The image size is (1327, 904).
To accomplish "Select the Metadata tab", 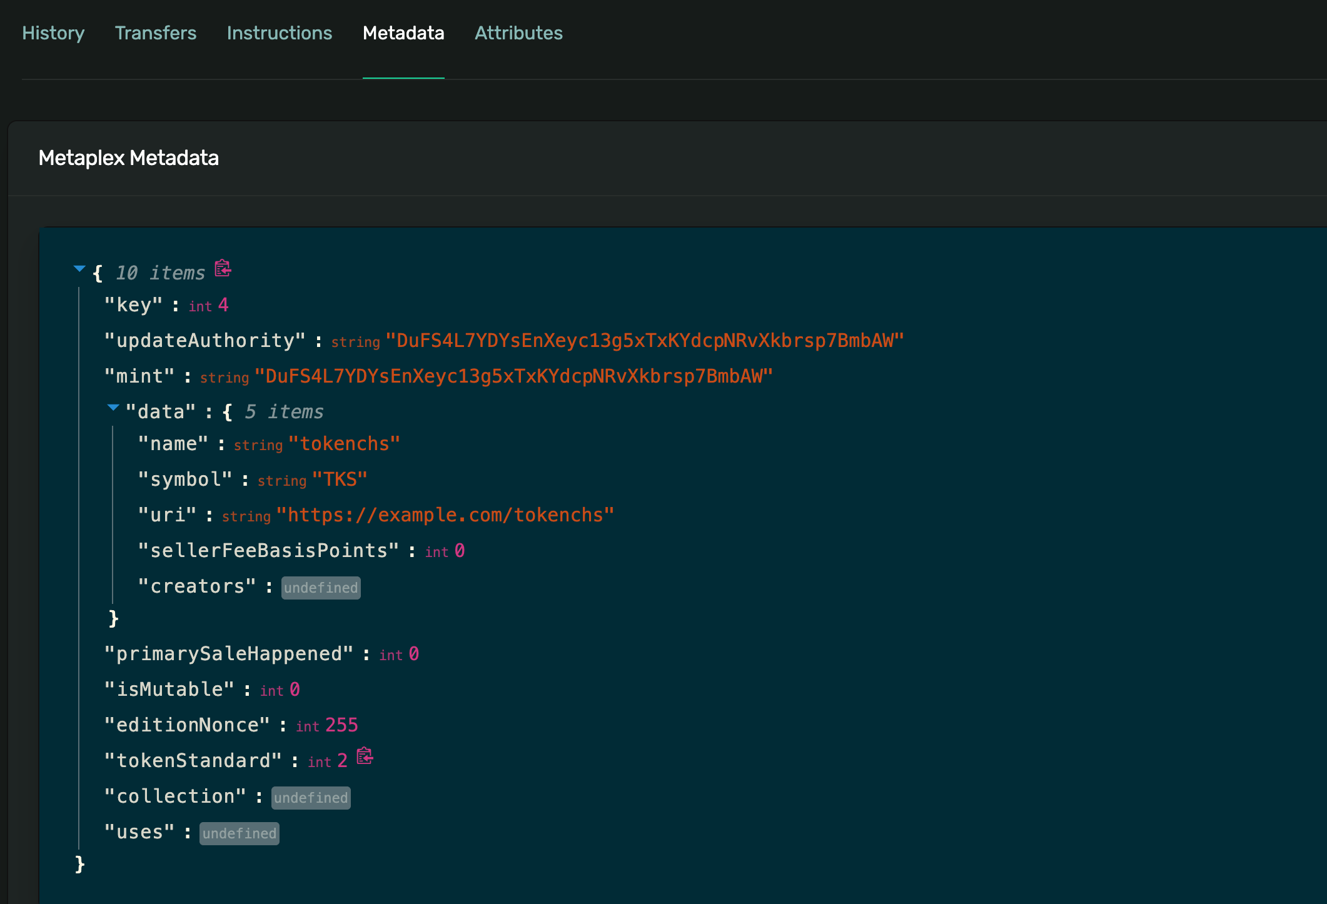I will (x=403, y=33).
